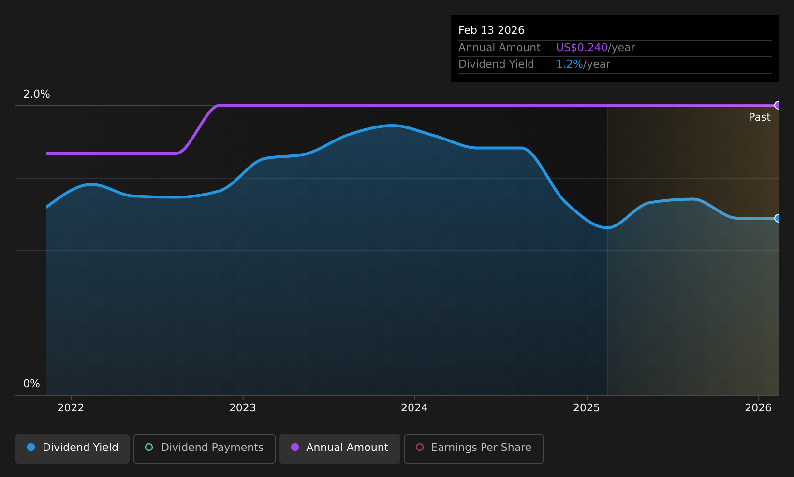The height and width of the screenshot is (477, 794).
Task: Click the 0% y-axis label
Action: point(31,384)
